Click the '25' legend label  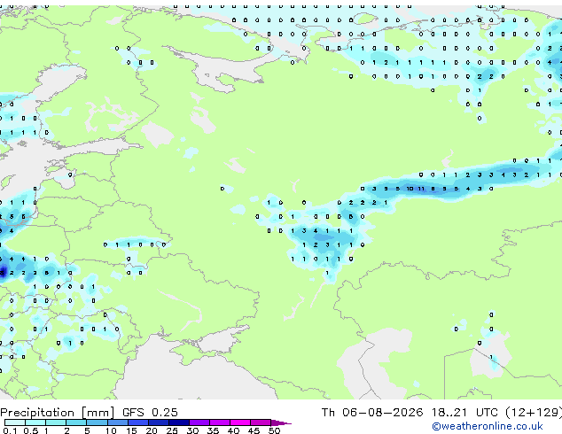tap(172, 430)
